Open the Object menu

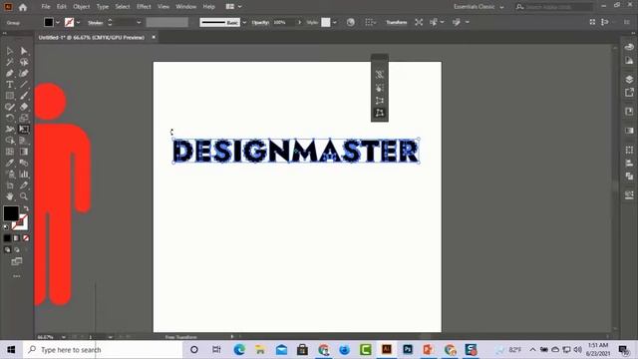click(82, 7)
